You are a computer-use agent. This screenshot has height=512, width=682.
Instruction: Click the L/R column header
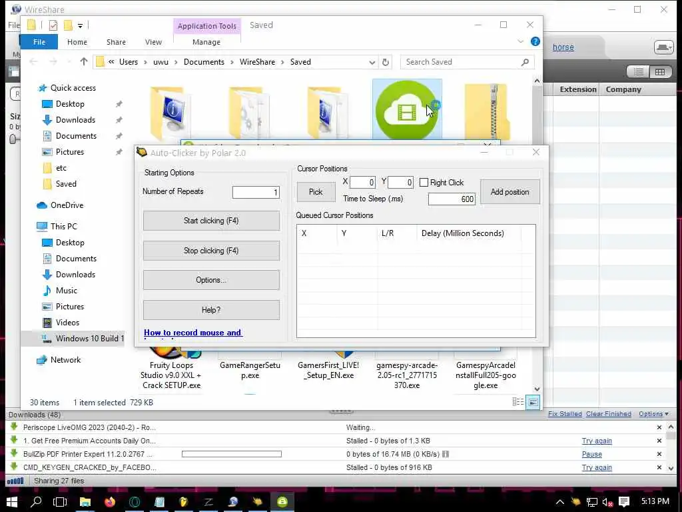click(388, 233)
